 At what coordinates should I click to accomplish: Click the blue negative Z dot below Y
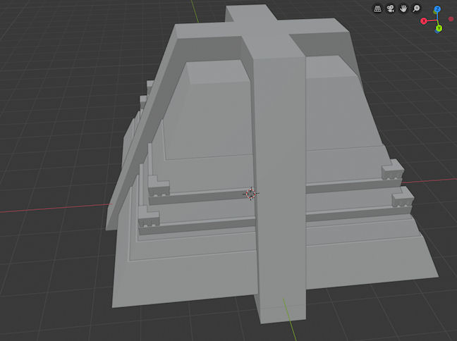pyautogui.click(x=438, y=32)
